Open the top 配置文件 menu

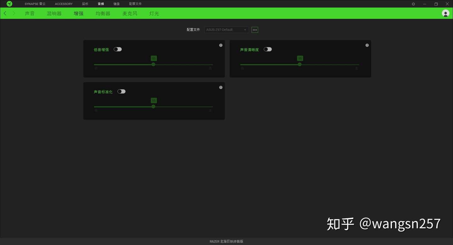click(135, 4)
